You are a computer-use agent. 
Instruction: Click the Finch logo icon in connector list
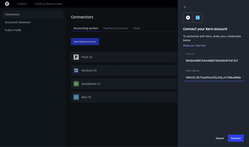pos(76,57)
